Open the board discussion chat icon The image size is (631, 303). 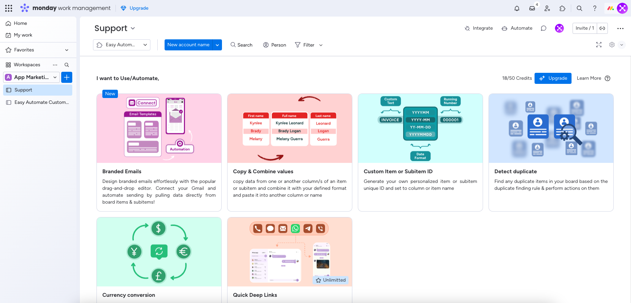point(544,28)
